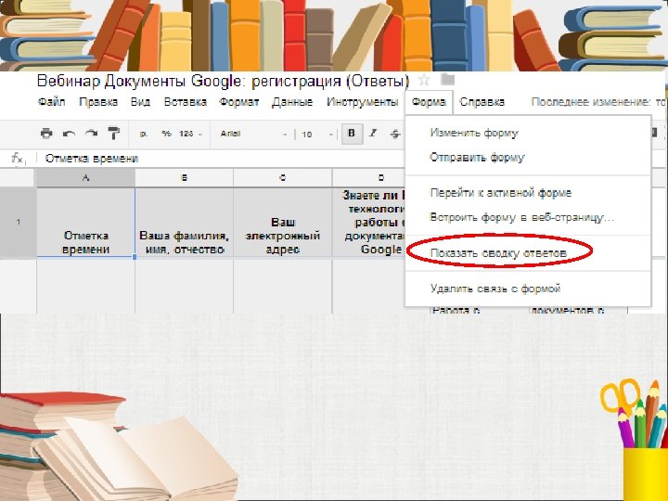Open the font size 10 dropdown
668x501 pixels.
tap(316, 135)
